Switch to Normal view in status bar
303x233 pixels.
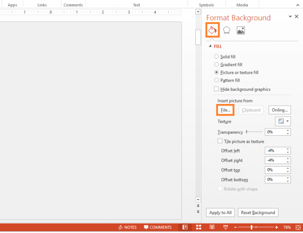(x=185, y=227)
